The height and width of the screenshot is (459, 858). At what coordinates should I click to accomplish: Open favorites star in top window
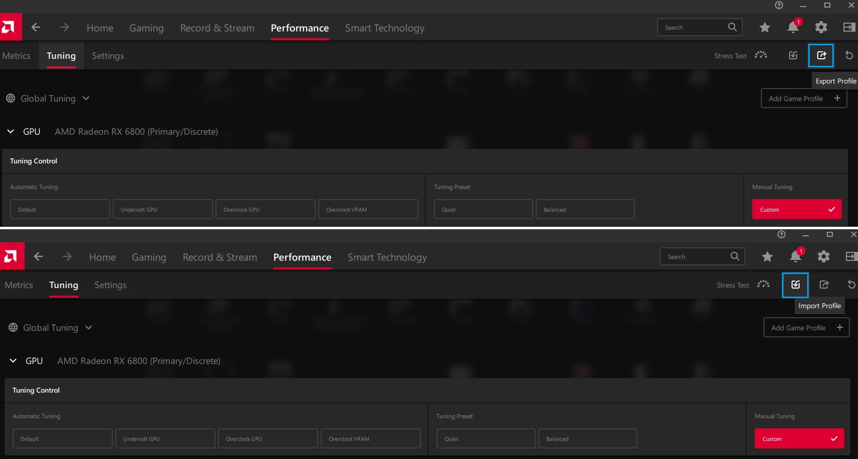coord(765,27)
